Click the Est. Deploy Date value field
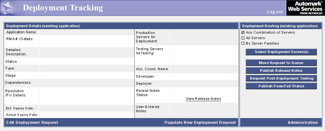 (87, 108)
